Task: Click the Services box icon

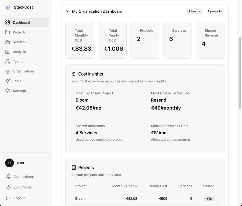Action: tap(8, 42)
